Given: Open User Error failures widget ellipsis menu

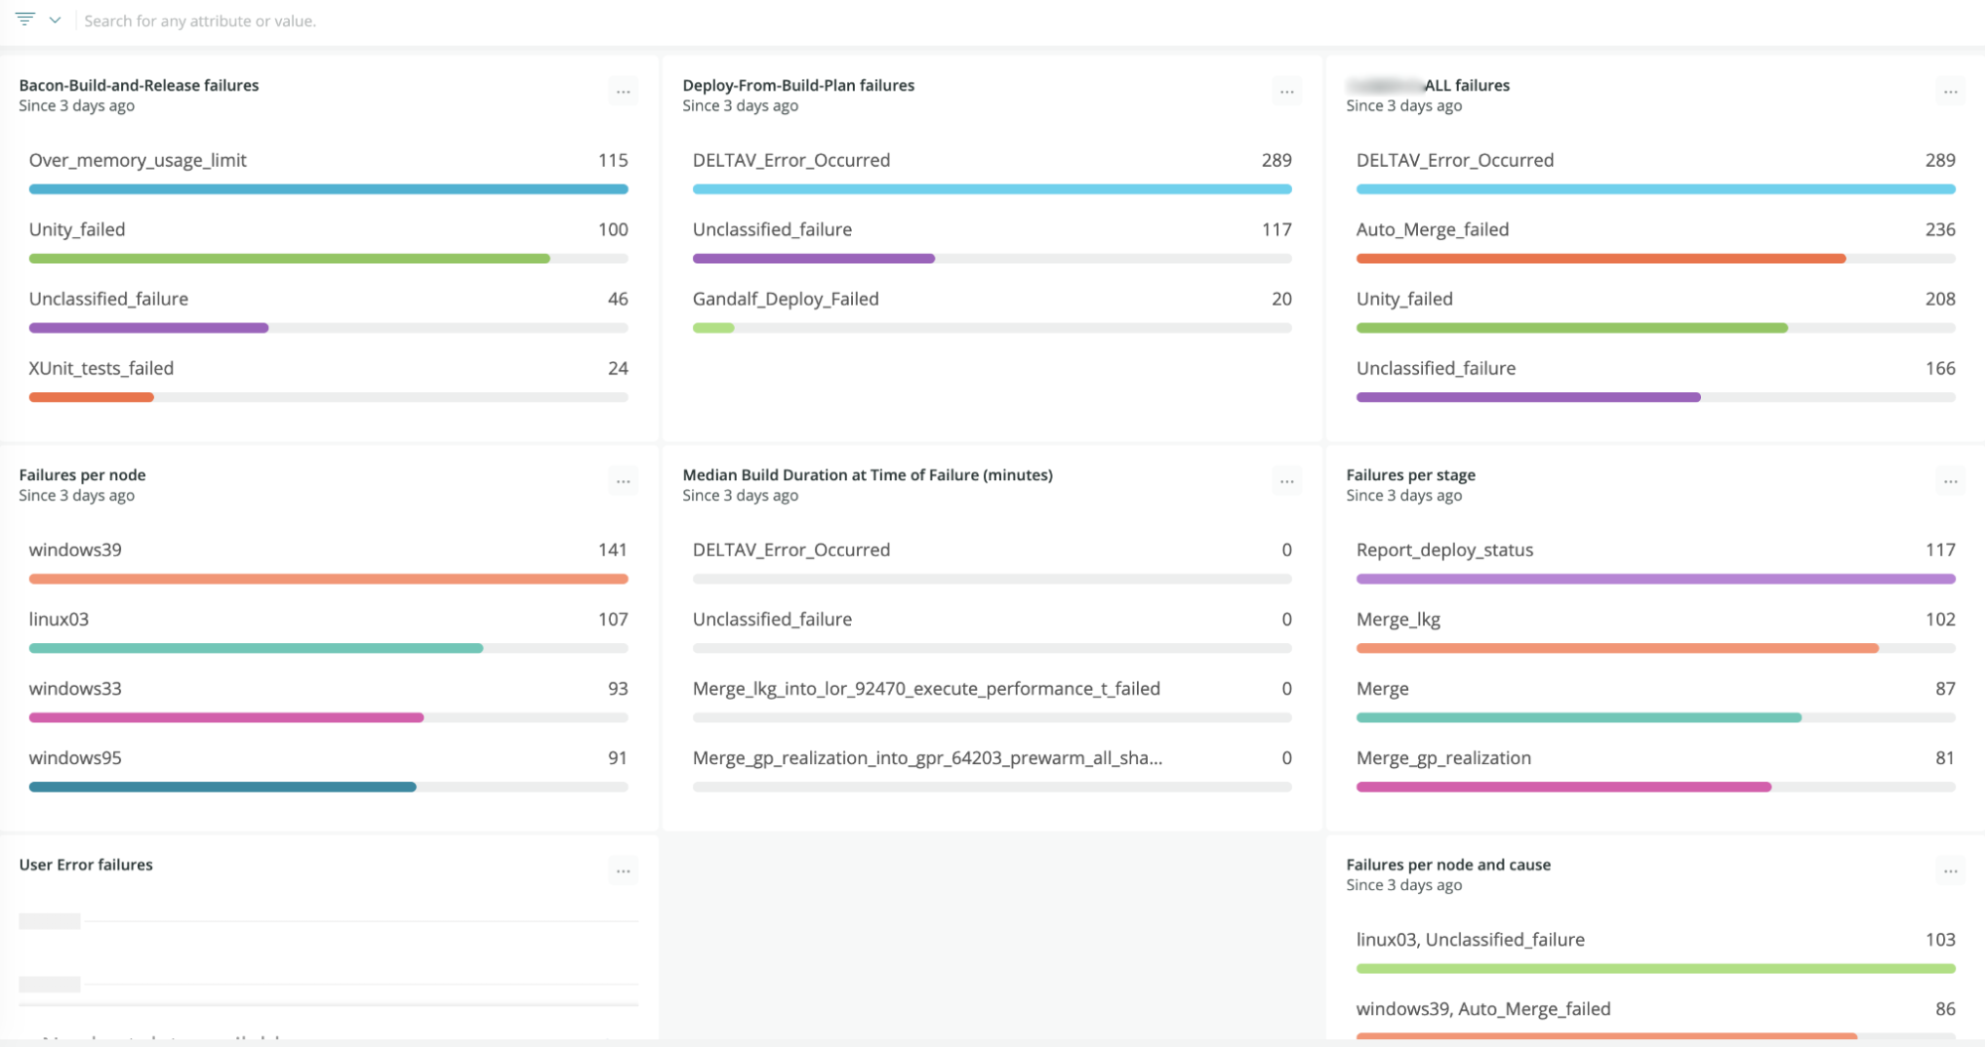Looking at the screenshot, I should point(623,872).
